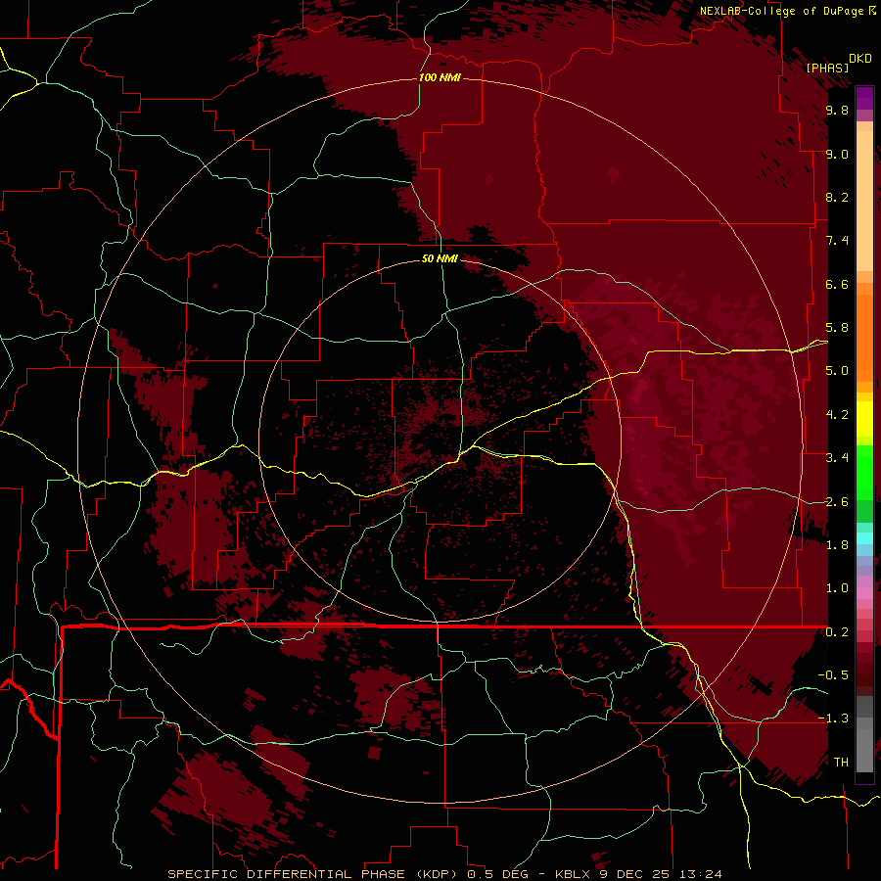Click the yellow swatch on the color bar
This screenshot has width=881, height=881.
864,419
